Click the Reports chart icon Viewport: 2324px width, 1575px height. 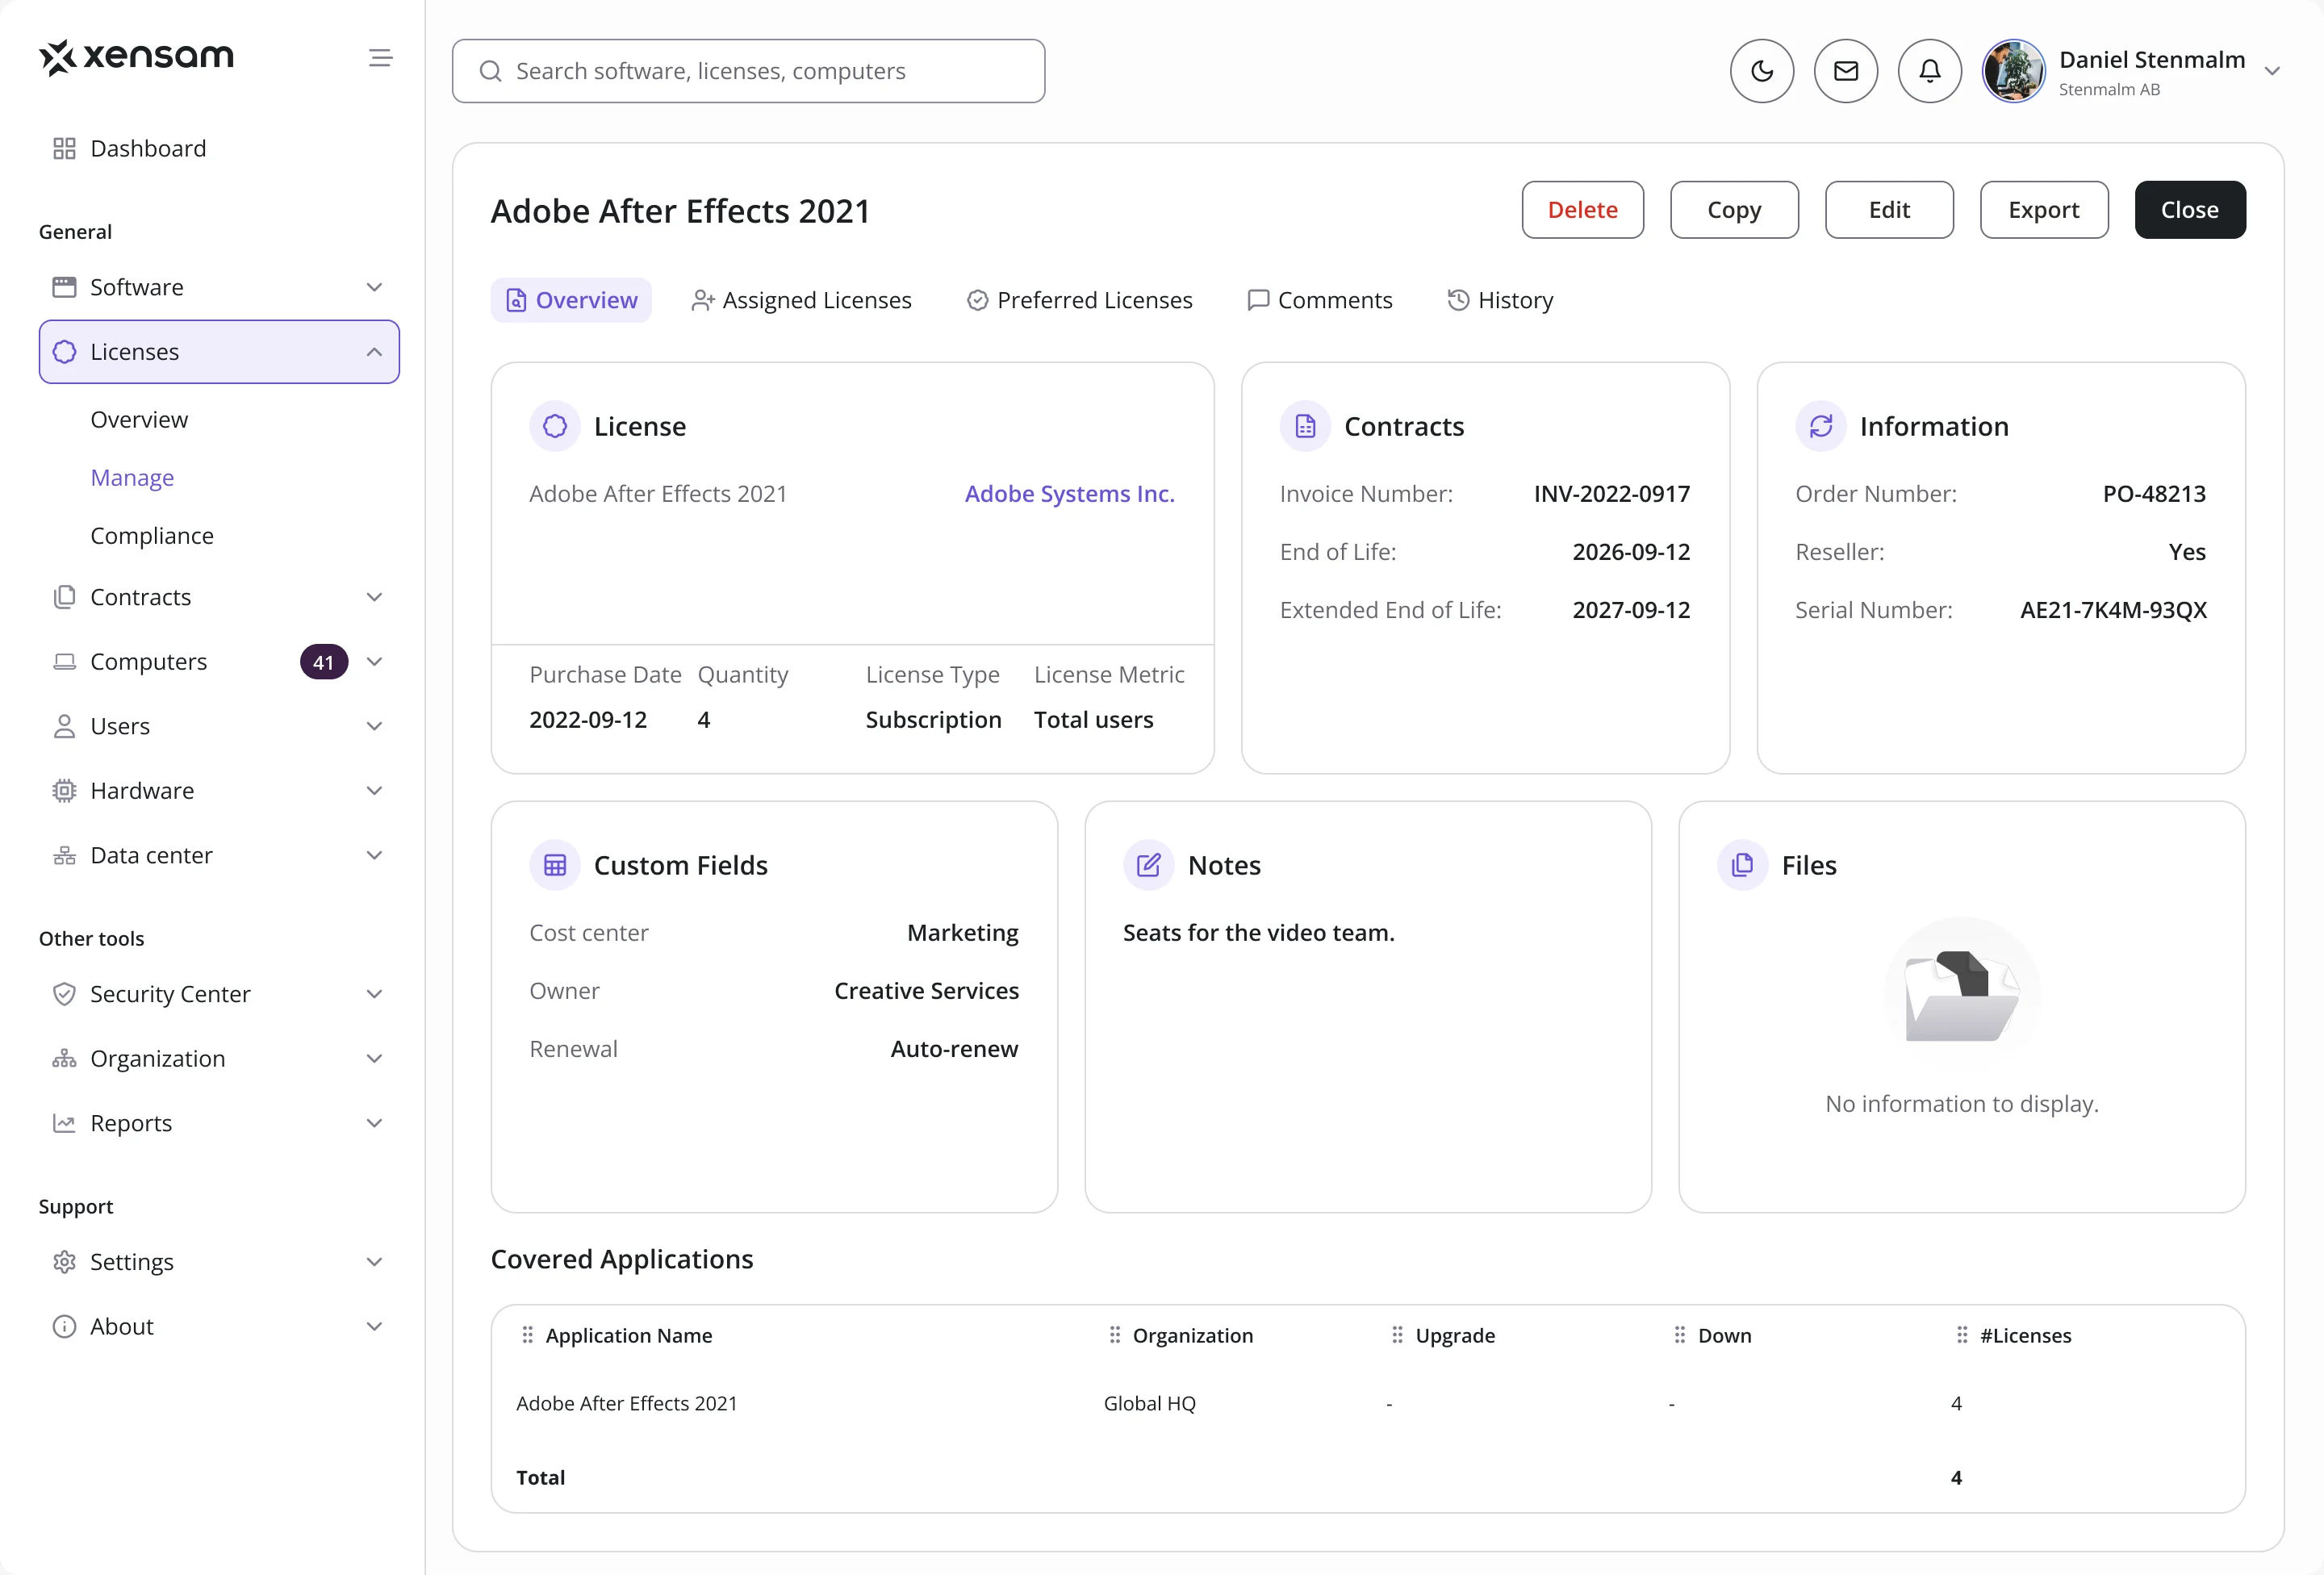pyautogui.click(x=64, y=1123)
